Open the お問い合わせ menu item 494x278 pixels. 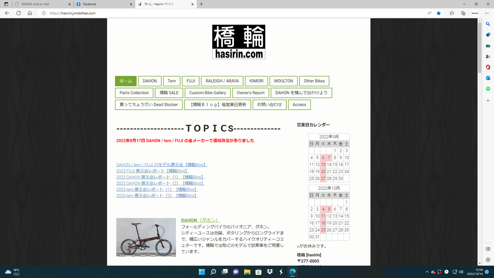pyautogui.click(x=269, y=105)
